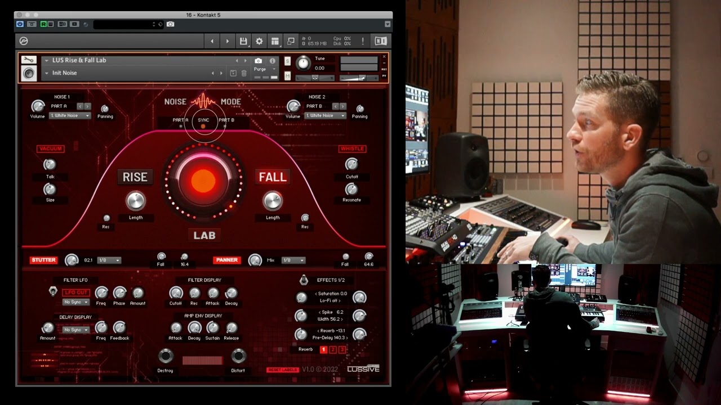Go to previous instrument arrow in Kontakt toolbar

(212, 41)
